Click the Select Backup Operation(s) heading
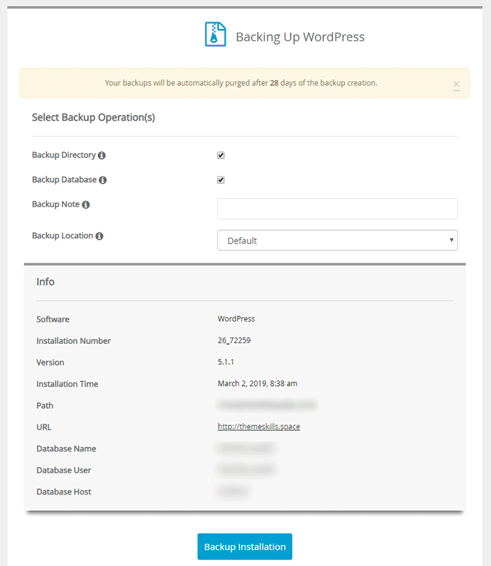The image size is (491, 566). click(94, 117)
